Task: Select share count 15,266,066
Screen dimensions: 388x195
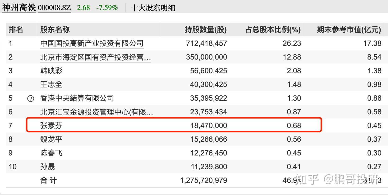Action: [x=209, y=139]
